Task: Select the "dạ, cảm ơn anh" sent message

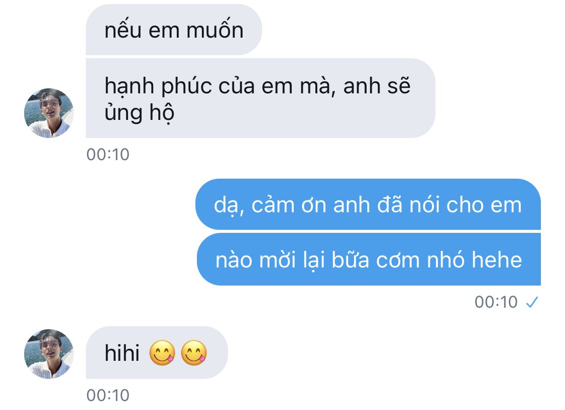Action: [x=368, y=205]
